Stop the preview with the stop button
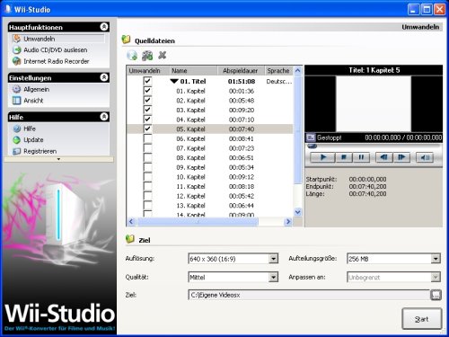 coord(344,157)
